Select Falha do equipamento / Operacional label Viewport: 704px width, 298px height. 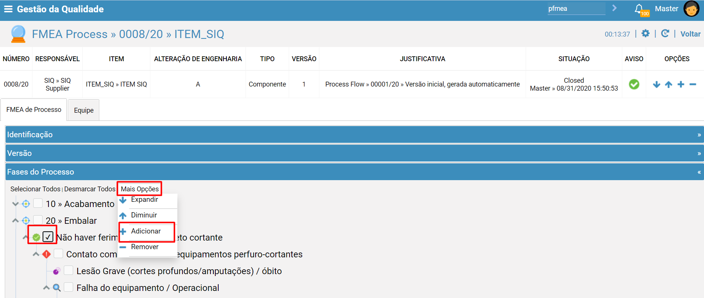(x=148, y=288)
